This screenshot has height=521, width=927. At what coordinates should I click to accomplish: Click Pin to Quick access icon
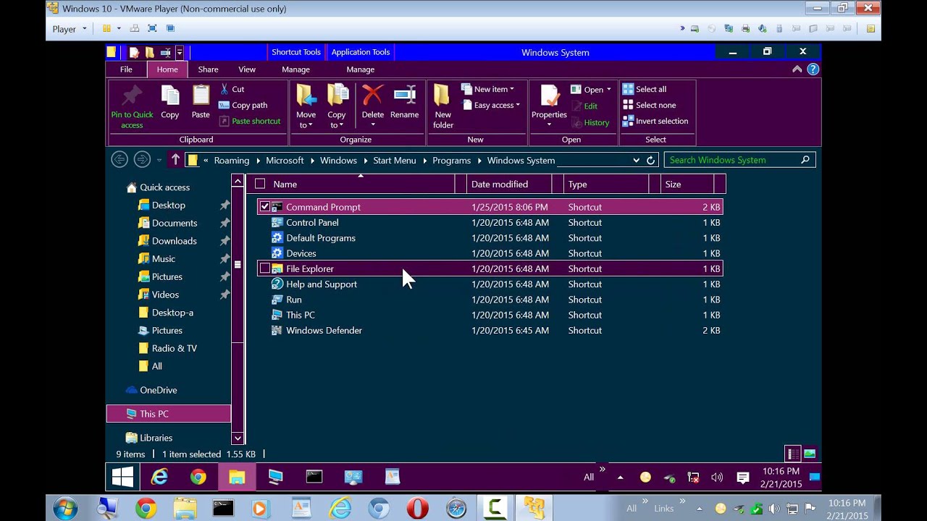tap(132, 96)
